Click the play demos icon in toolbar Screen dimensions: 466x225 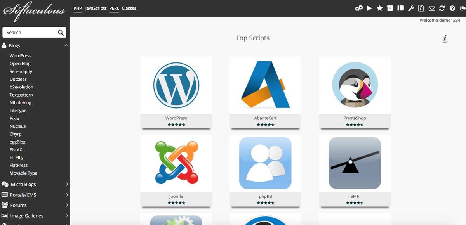click(369, 8)
